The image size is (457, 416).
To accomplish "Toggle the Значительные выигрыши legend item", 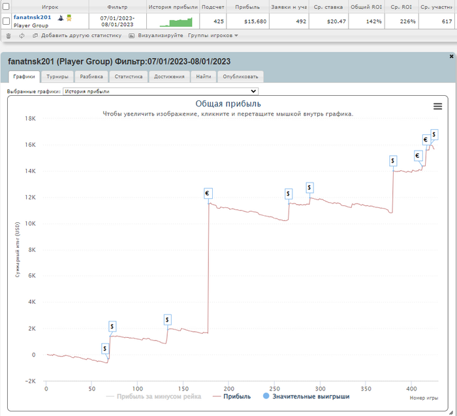I will (x=306, y=396).
